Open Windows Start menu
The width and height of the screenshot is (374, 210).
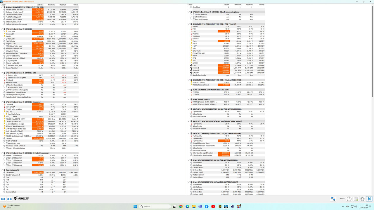pos(135,206)
